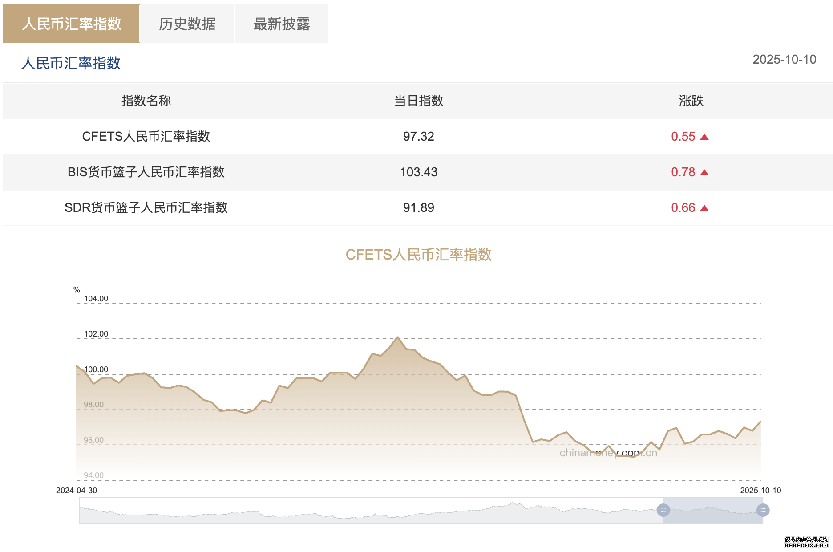
Task: Click the chart peak near 102.00
Action: coord(397,337)
